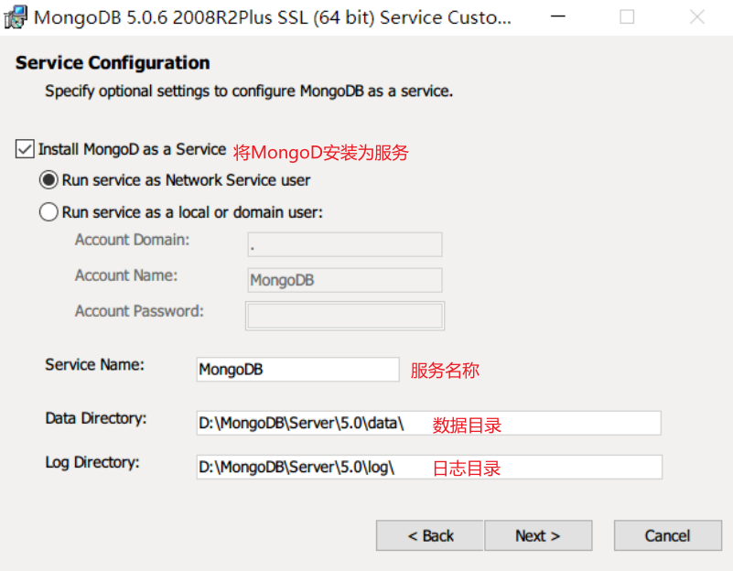Click the disabled maximize button in title bar

pyautogui.click(x=627, y=16)
